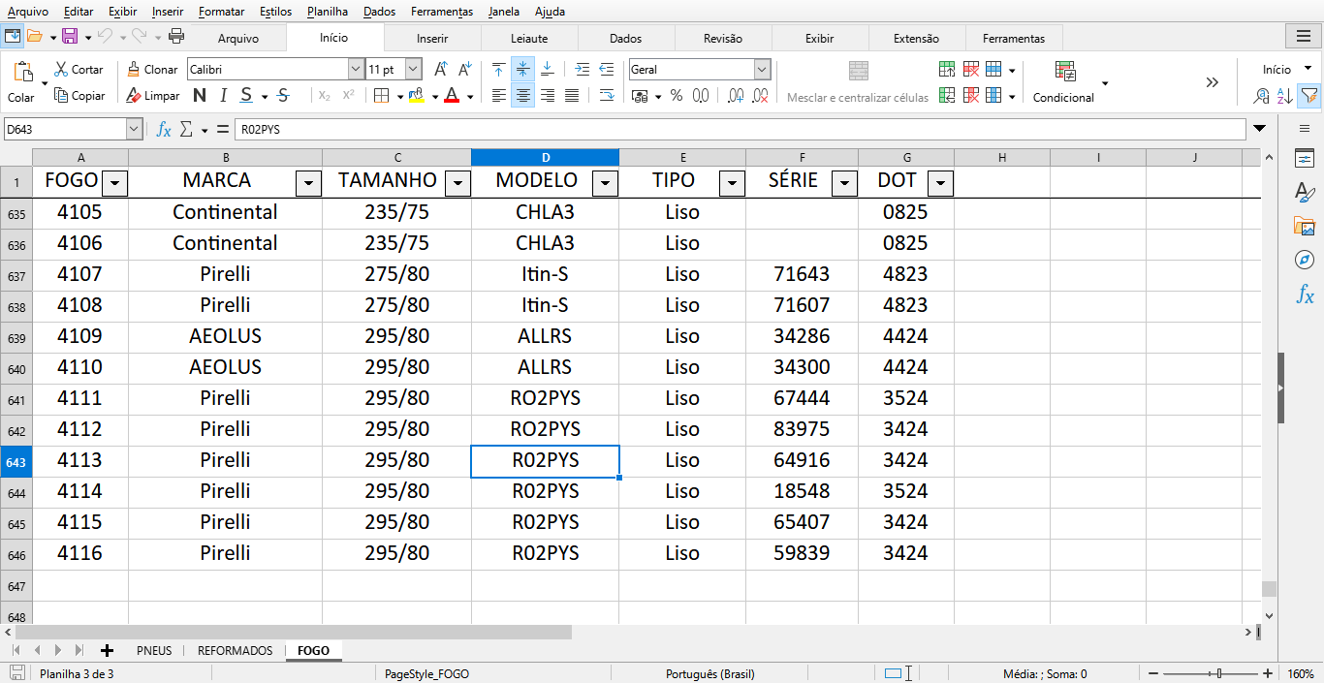Image resolution: width=1324 pixels, height=683 pixels.
Task: Open the sidebar Gallery icon
Action: click(1305, 227)
